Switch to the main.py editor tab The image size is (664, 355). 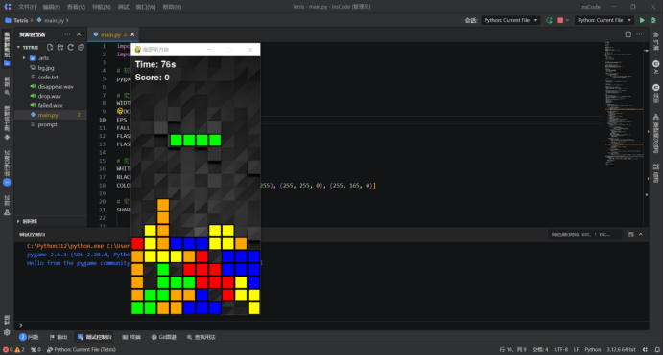(x=110, y=34)
